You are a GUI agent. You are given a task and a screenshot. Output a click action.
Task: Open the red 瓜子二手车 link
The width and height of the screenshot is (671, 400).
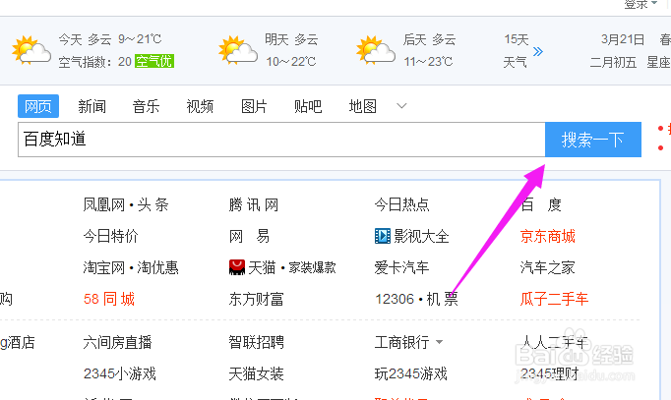(x=554, y=299)
